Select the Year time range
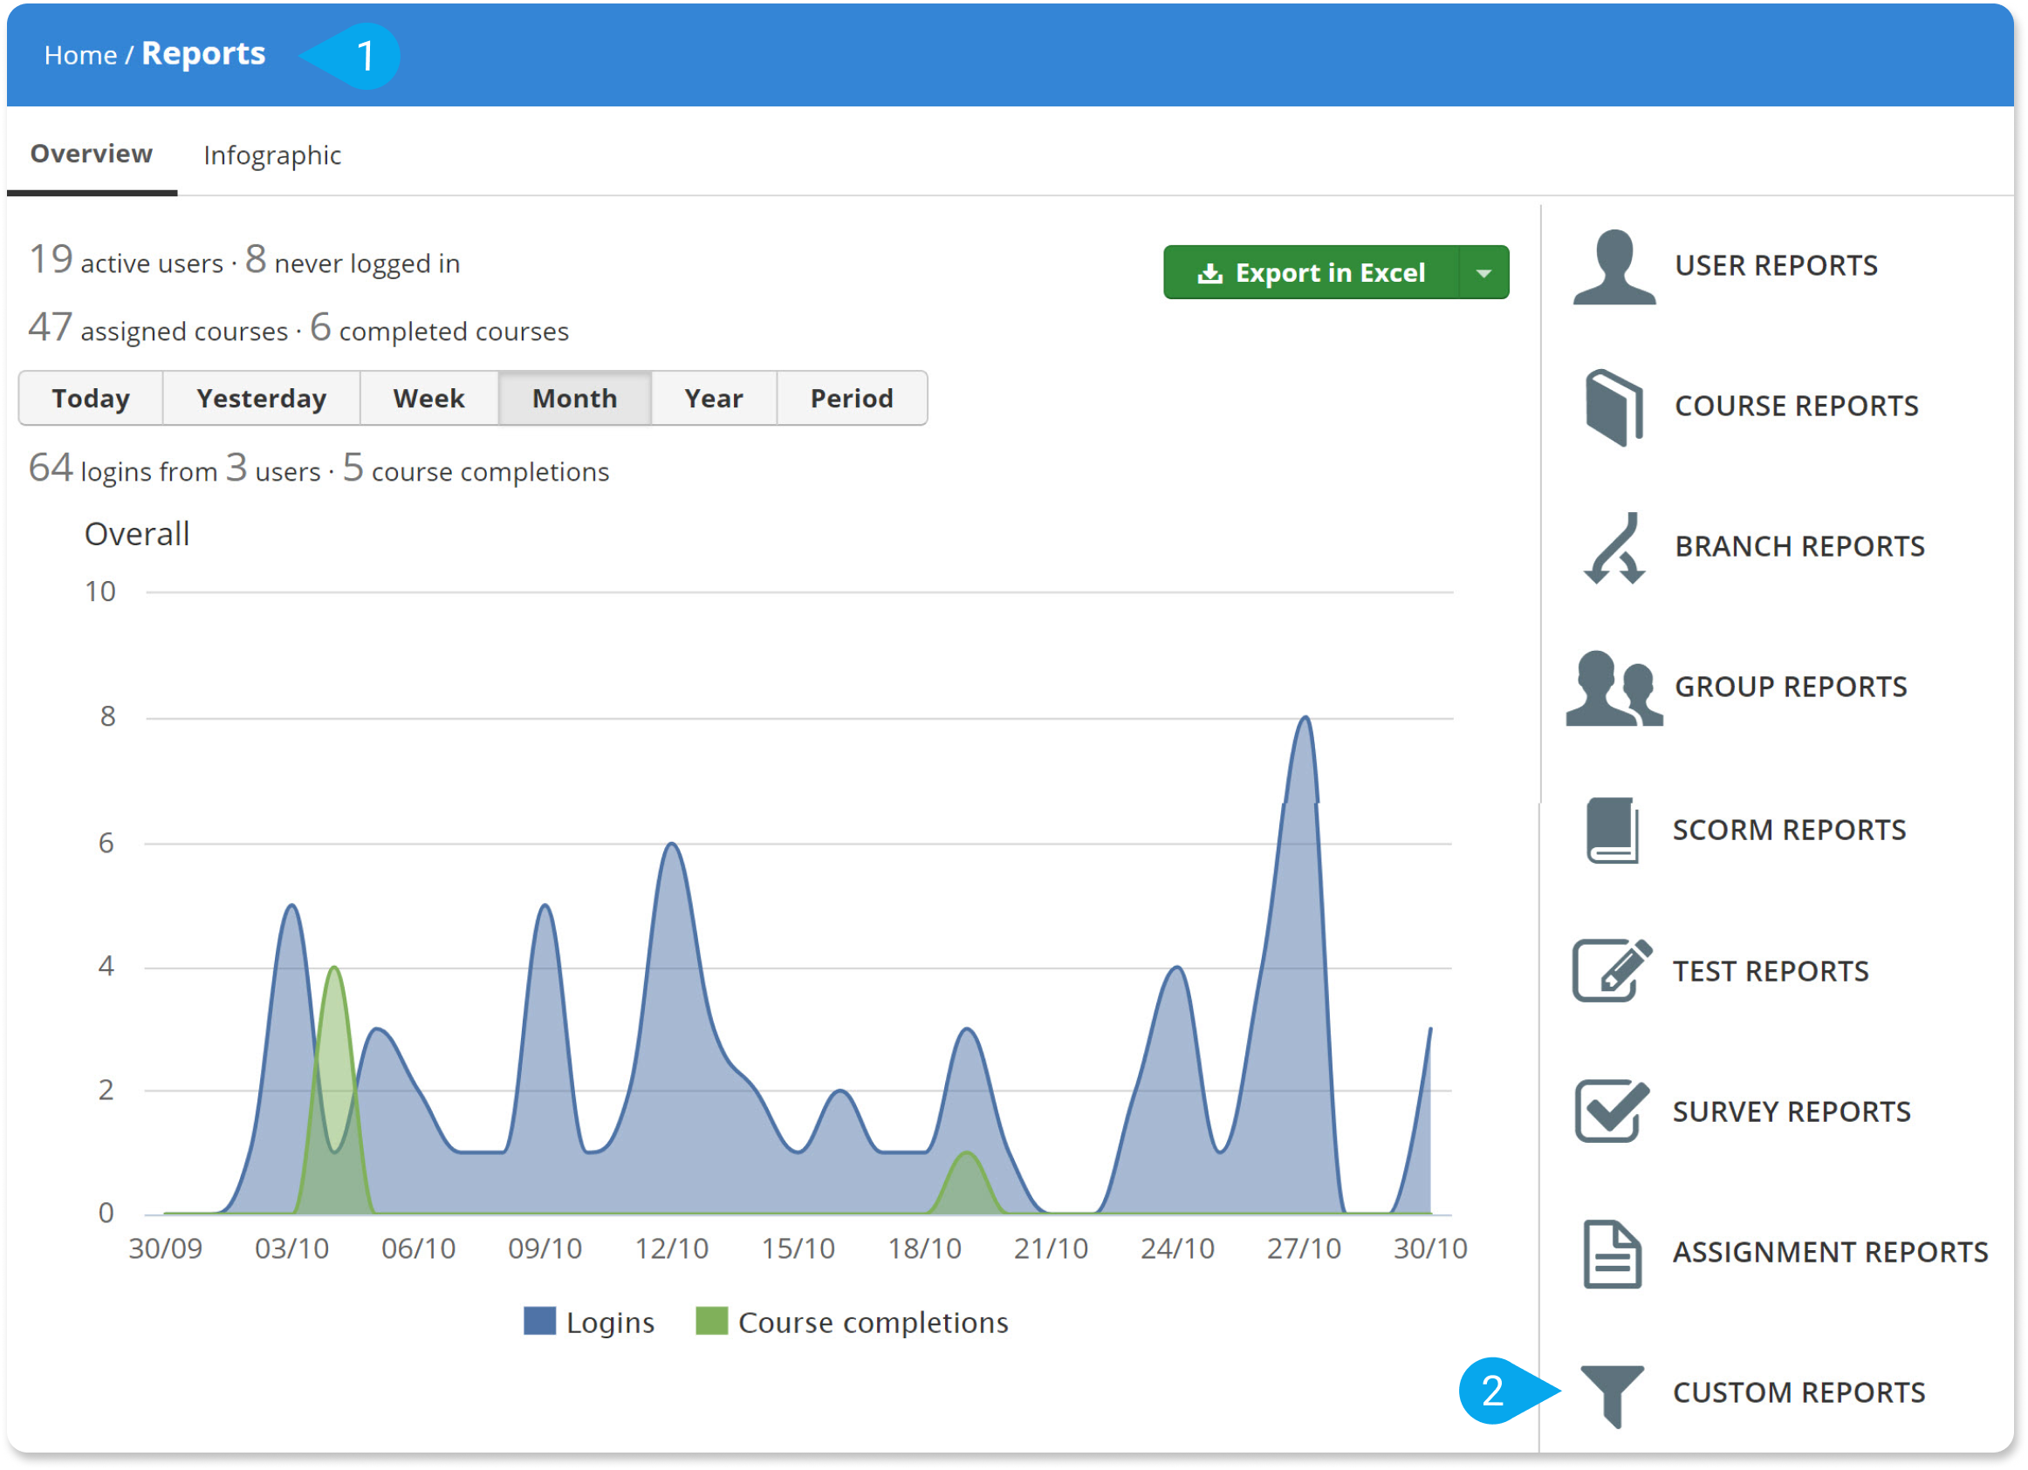The height and width of the screenshot is (1470, 2028). [714, 399]
